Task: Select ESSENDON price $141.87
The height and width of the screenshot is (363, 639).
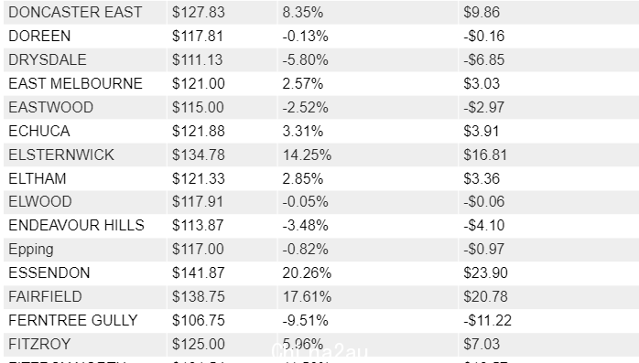Action: point(198,272)
